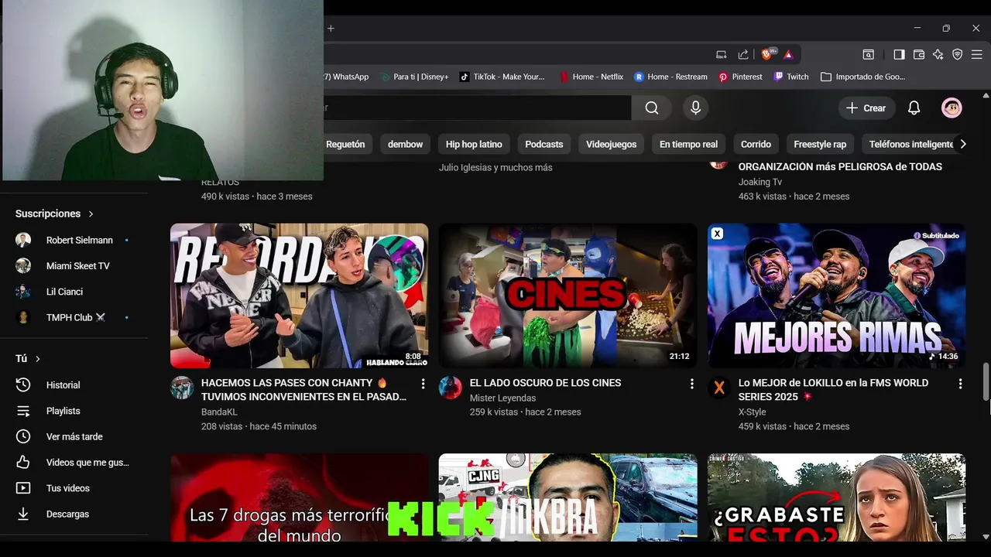The width and height of the screenshot is (991, 557).
Task: Open the Para ti Disney+ bookmark
Action: (x=413, y=77)
